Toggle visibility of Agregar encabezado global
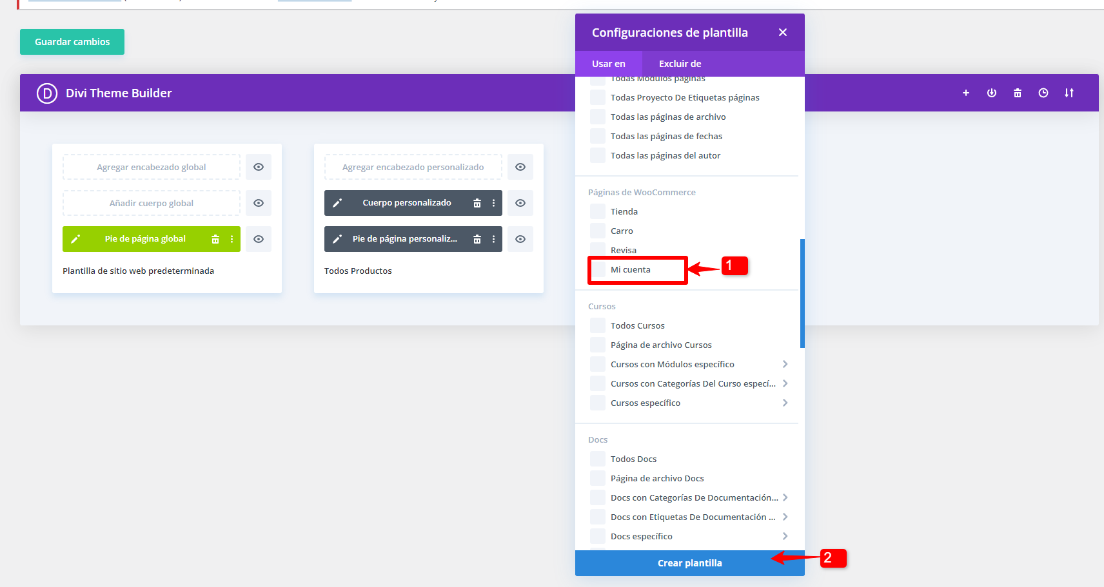 [259, 167]
